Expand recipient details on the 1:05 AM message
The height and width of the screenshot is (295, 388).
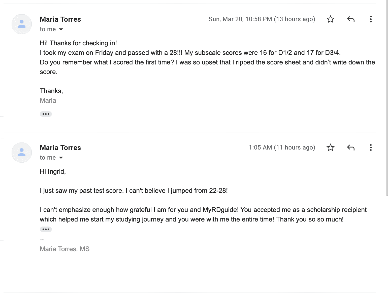pyautogui.click(x=61, y=158)
